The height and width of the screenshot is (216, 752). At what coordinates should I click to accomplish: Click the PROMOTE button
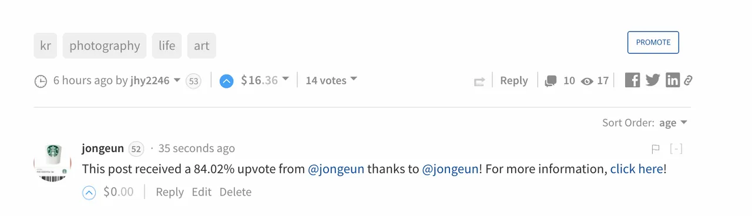[x=653, y=42]
